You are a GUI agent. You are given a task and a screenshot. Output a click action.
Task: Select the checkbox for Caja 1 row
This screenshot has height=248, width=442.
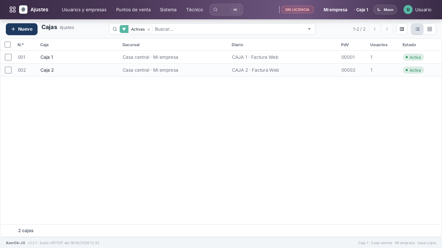tap(8, 57)
